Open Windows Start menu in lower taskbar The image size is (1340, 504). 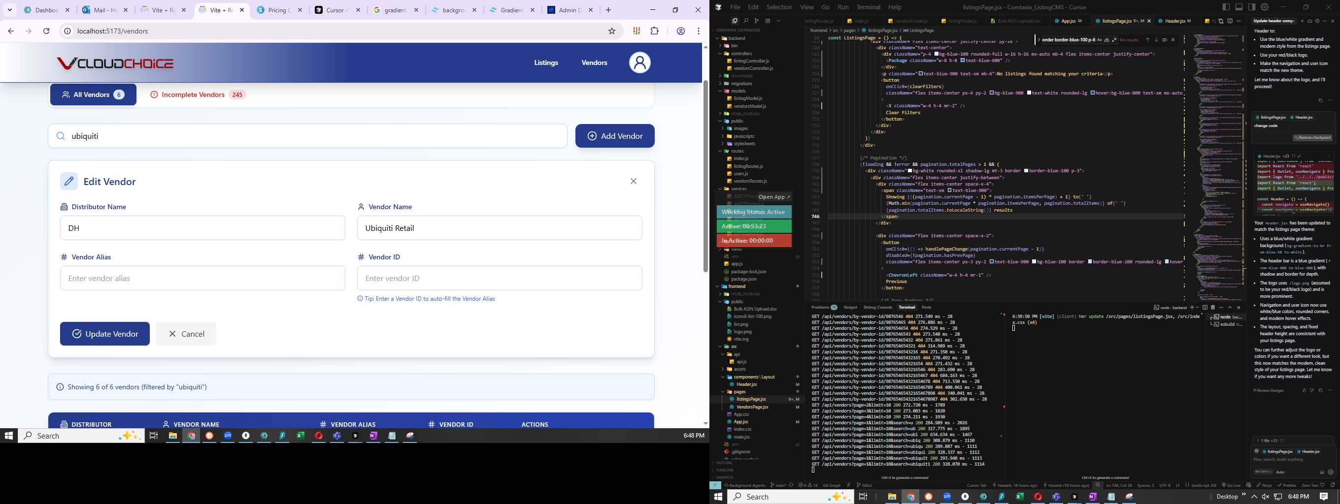coord(718,497)
